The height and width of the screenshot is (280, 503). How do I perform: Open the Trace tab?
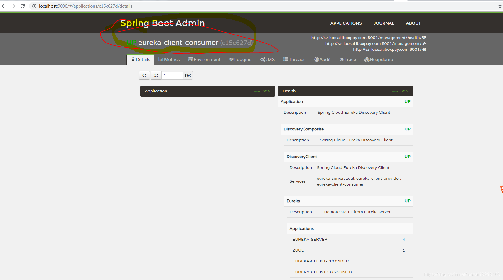[x=348, y=60]
